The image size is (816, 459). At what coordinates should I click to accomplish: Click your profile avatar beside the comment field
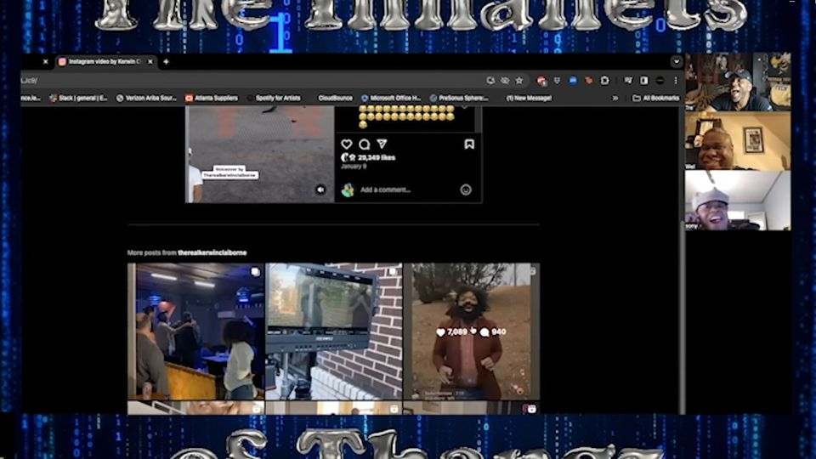point(348,190)
